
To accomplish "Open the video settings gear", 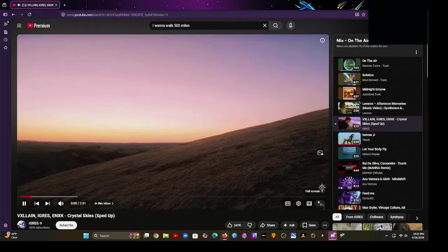I will coord(299,203).
